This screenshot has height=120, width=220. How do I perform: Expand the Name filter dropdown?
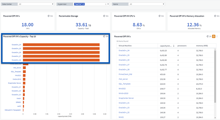pos(163,4)
